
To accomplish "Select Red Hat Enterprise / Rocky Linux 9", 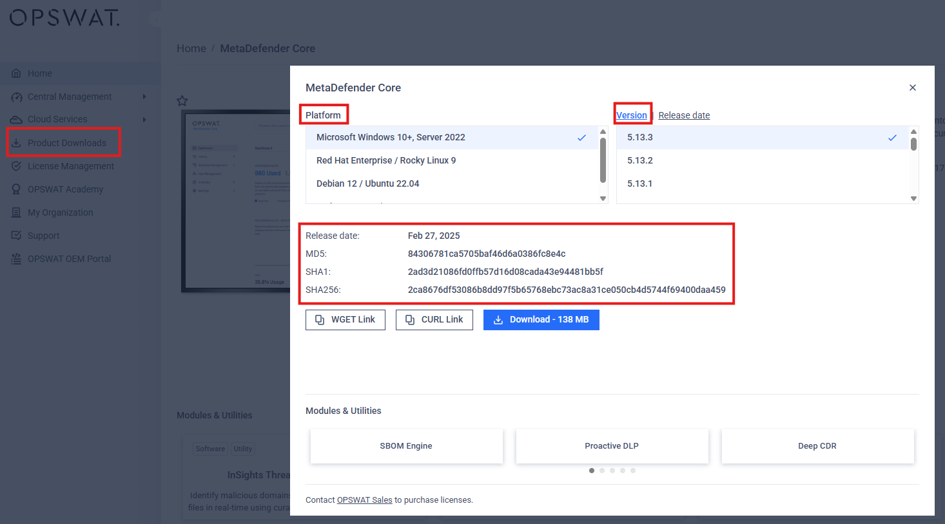I will (452, 160).
